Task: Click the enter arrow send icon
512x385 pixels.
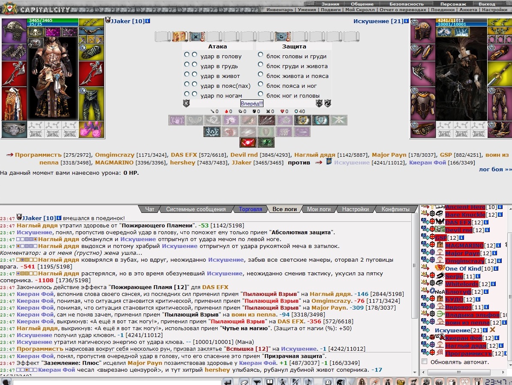Action: pyautogui.click(x=228, y=382)
